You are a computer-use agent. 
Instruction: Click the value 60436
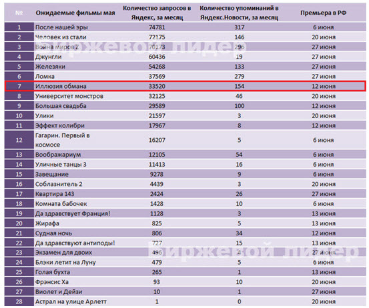click(x=157, y=57)
